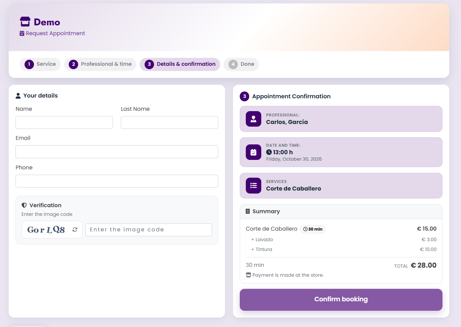Click the clock icon beside 13:00 h
The width and height of the screenshot is (461, 327).
(x=269, y=152)
